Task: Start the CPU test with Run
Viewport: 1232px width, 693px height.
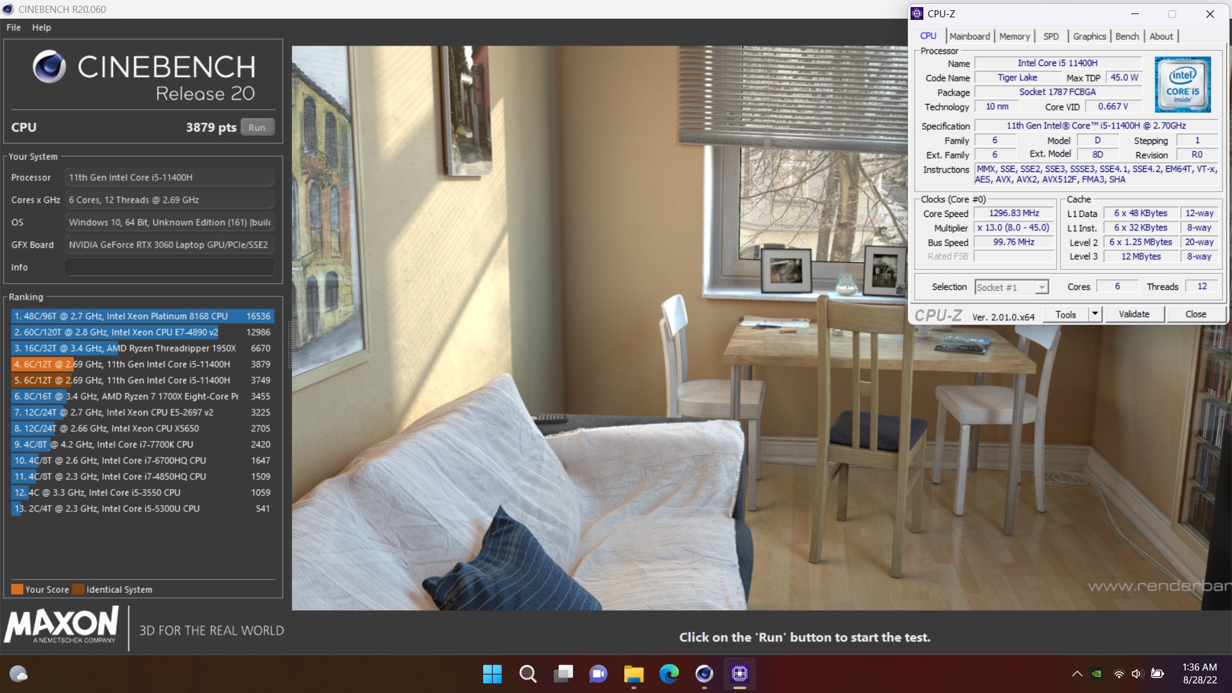Action: (x=257, y=127)
